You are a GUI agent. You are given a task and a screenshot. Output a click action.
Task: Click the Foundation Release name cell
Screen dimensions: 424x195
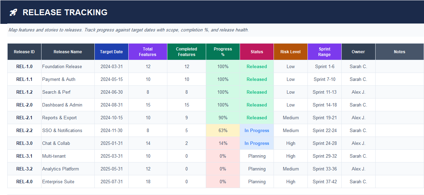click(x=68, y=66)
